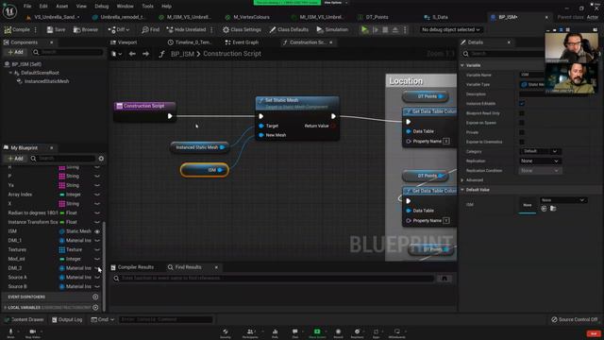Select the ISM variable node in graph
This screenshot has height=340, width=604.
click(x=205, y=170)
